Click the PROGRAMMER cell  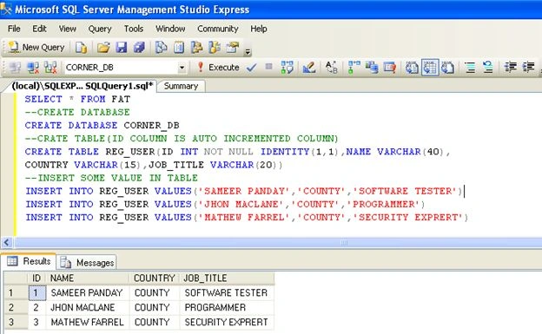pos(227,307)
